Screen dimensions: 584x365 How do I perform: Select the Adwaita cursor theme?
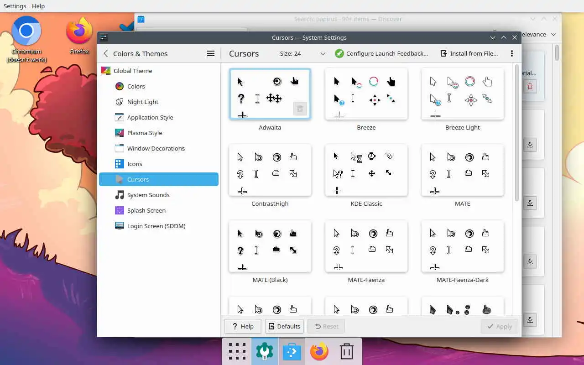tap(270, 94)
